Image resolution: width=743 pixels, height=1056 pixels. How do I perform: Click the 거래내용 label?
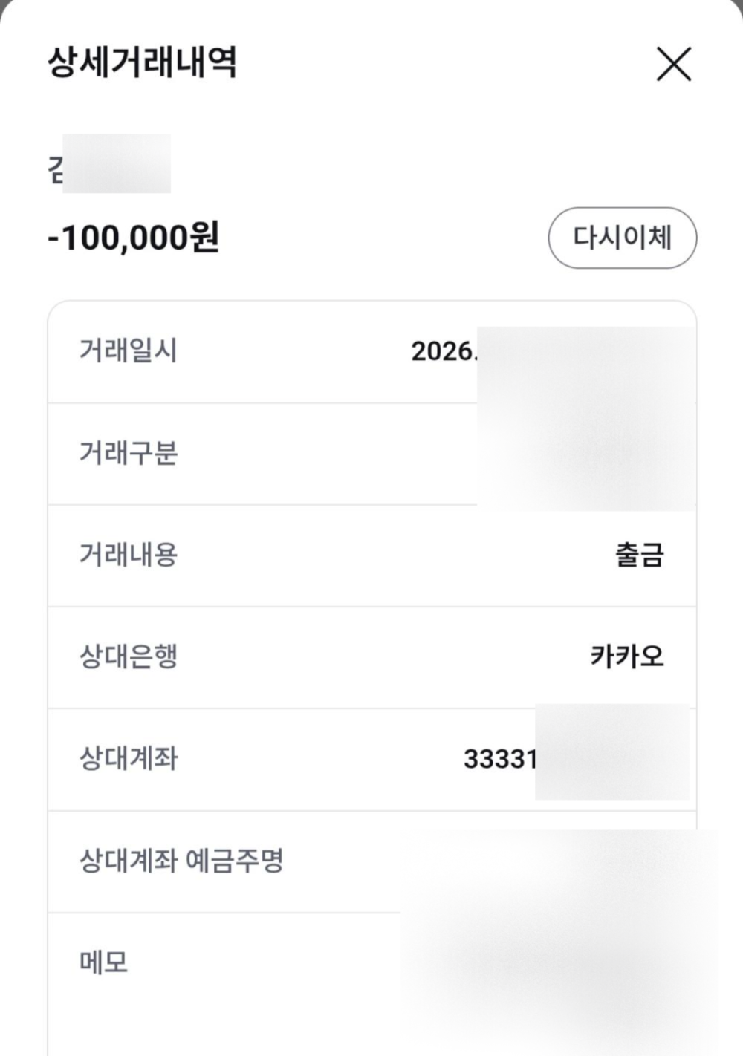[x=128, y=555]
